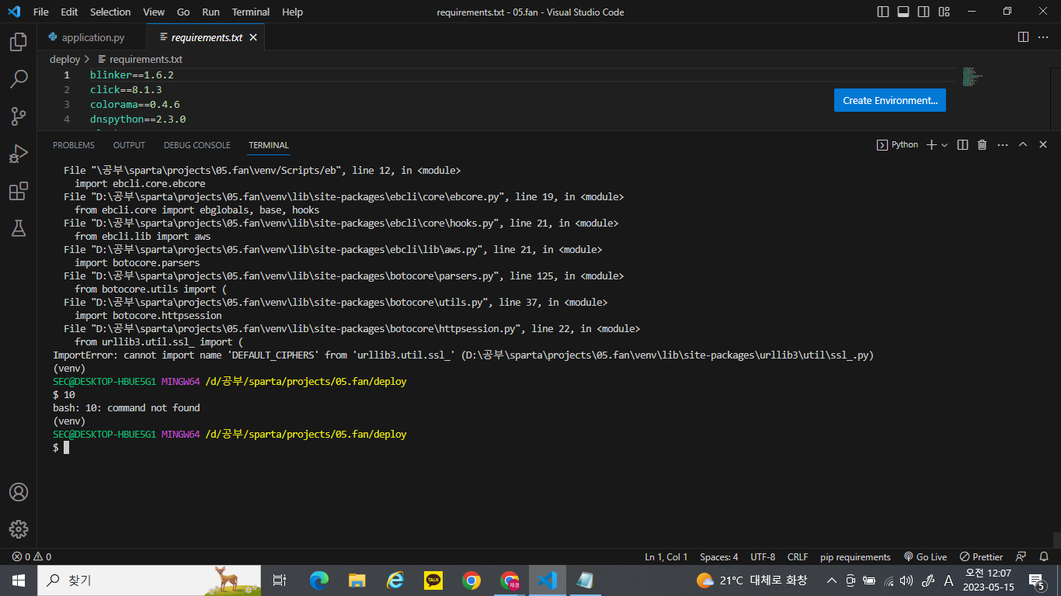1061x596 pixels.
Task: Open editor More Actions ellipsis
Action: [1043, 37]
